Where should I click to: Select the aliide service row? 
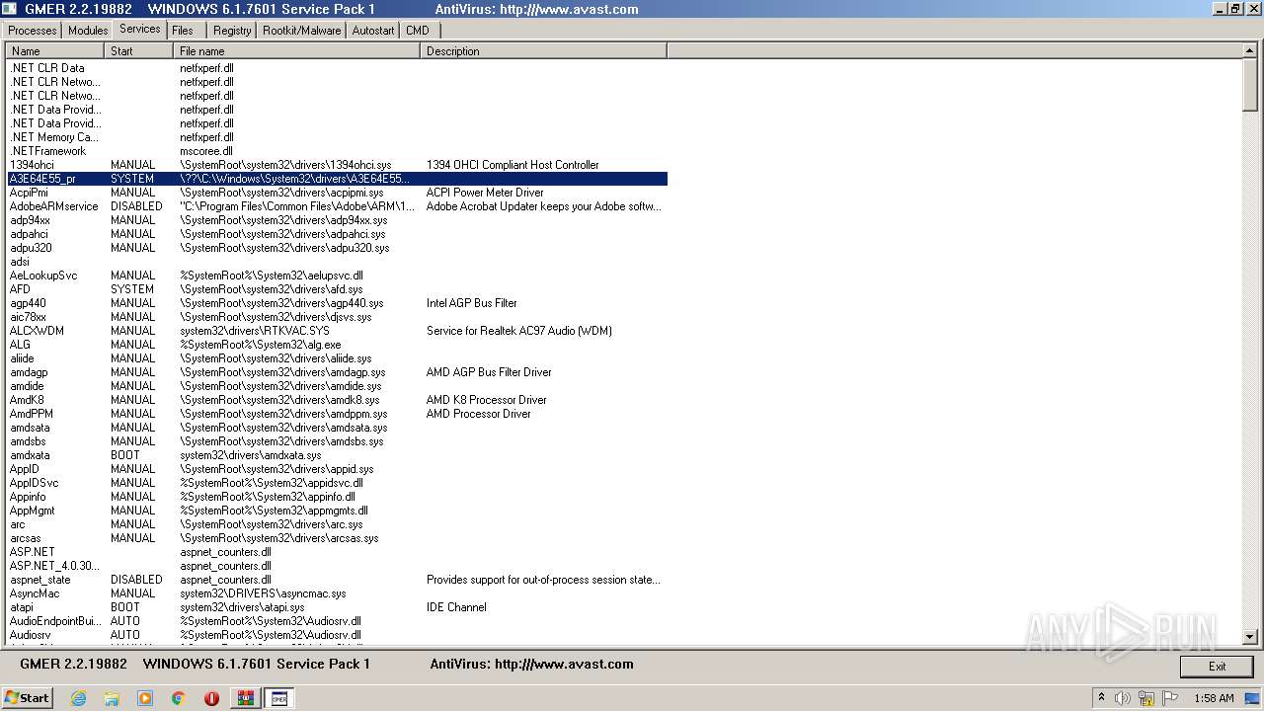click(x=337, y=358)
